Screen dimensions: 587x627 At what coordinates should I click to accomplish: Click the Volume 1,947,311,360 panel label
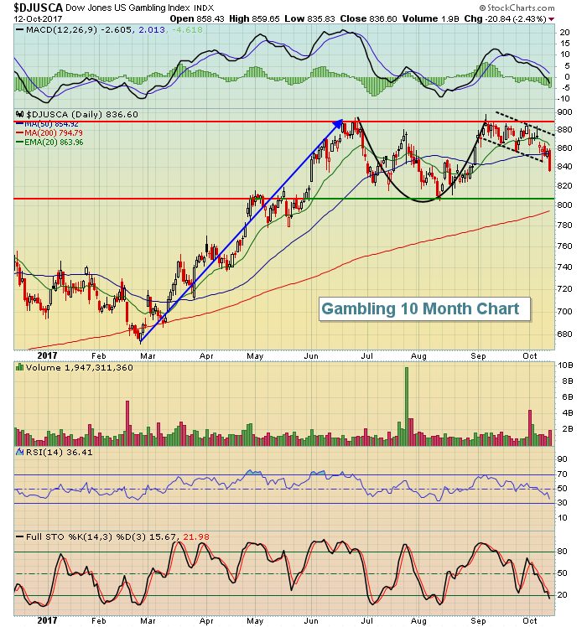click(79, 367)
